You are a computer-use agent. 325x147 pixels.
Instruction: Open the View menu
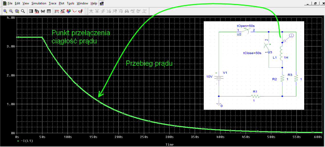(26, 3)
